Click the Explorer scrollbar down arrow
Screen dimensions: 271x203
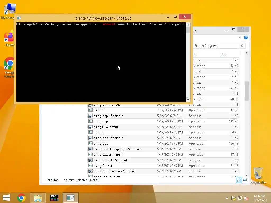click(246, 175)
